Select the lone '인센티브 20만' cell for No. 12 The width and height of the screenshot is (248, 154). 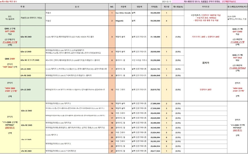(x=206, y=90)
